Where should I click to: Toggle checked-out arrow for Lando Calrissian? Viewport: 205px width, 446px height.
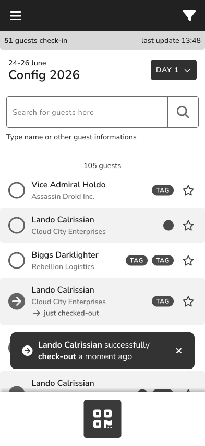[17, 301]
